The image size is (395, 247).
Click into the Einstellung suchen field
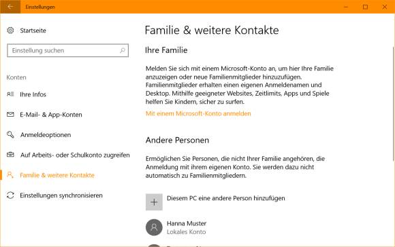point(68,50)
